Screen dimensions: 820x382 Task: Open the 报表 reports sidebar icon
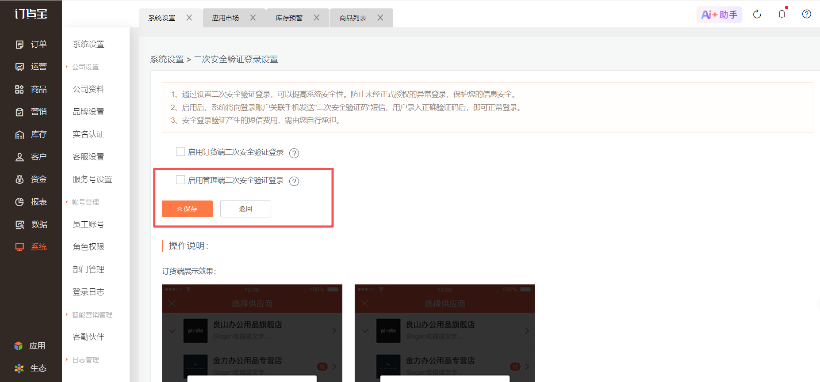click(x=19, y=202)
